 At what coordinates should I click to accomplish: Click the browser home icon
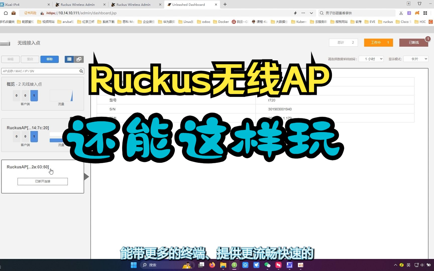[x=6, y=13]
